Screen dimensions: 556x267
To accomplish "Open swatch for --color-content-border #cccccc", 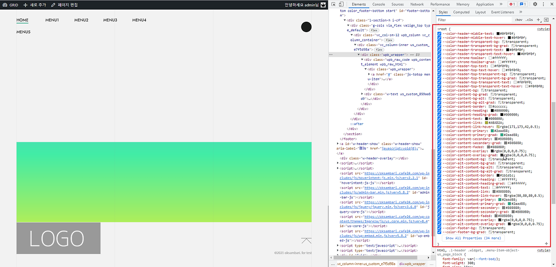I will click(x=490, y=106).
